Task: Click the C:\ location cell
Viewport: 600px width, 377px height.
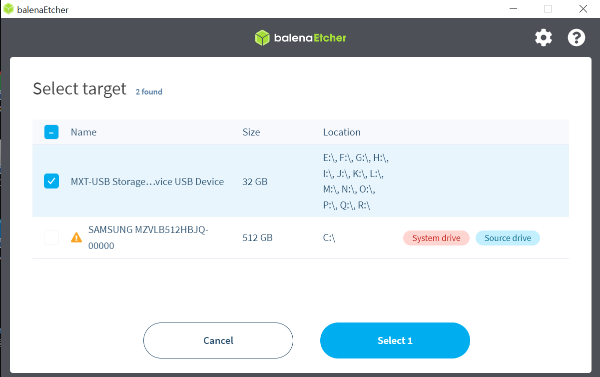Action: tap(329, 238)
